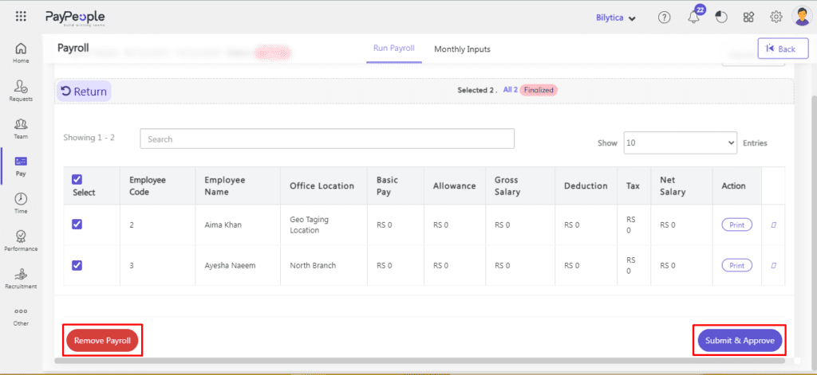Open the Show entries dropdown set to 10

click(680, 143)
